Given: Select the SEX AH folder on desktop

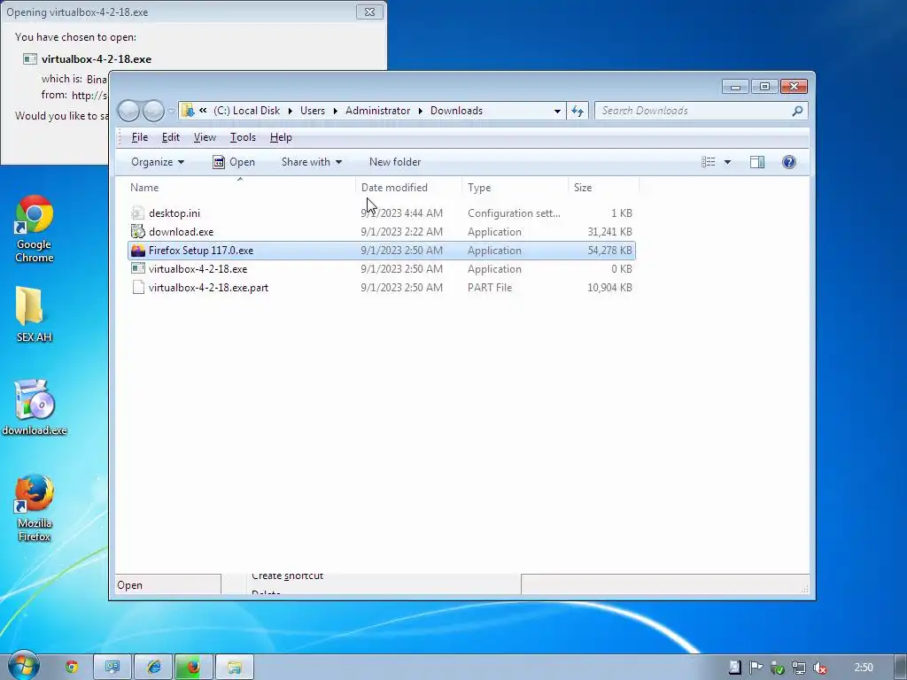Looking at the screenshot, I should [33, 313].
